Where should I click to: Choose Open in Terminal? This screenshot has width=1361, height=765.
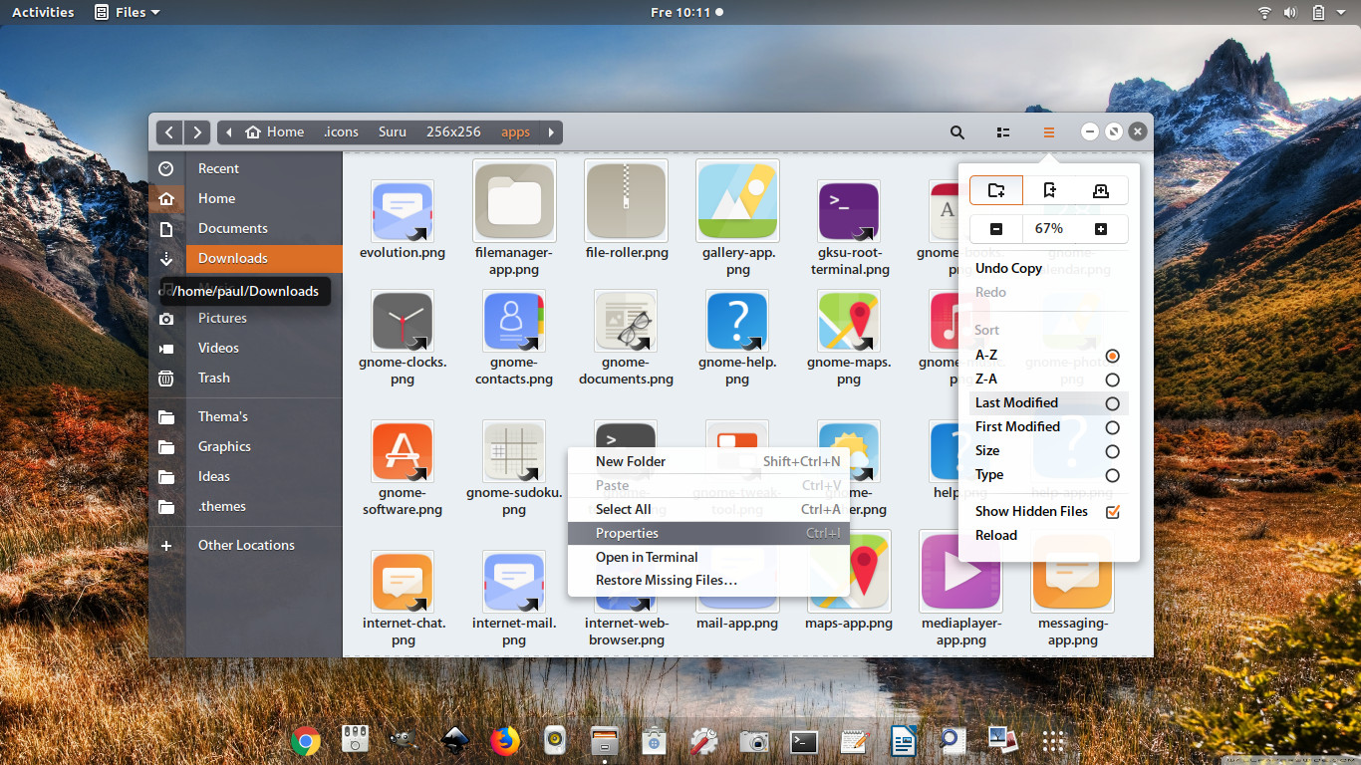click(708, 557)
